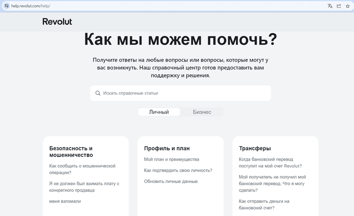Open the 'Трансферы' category heading
354x216 pixels.
coord(255,148)
